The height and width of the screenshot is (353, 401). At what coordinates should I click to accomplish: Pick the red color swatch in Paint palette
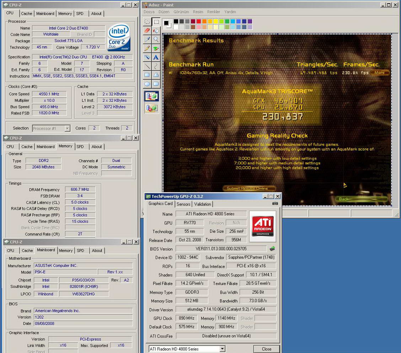tap(199, 21)
